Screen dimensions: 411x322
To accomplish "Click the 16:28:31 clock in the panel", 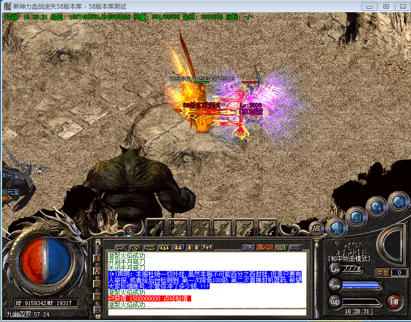I will click(x=357, y=311).
